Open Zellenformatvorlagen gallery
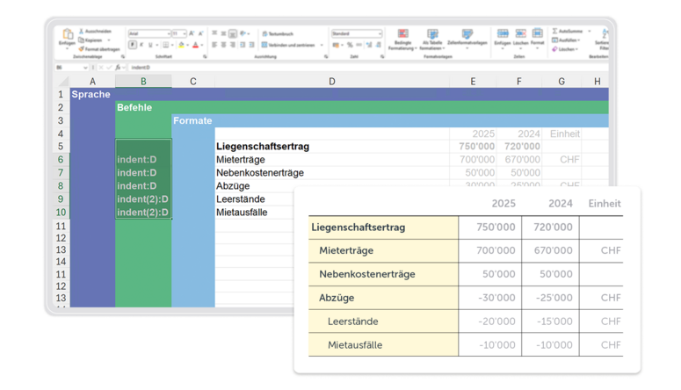 coord(467,35)
